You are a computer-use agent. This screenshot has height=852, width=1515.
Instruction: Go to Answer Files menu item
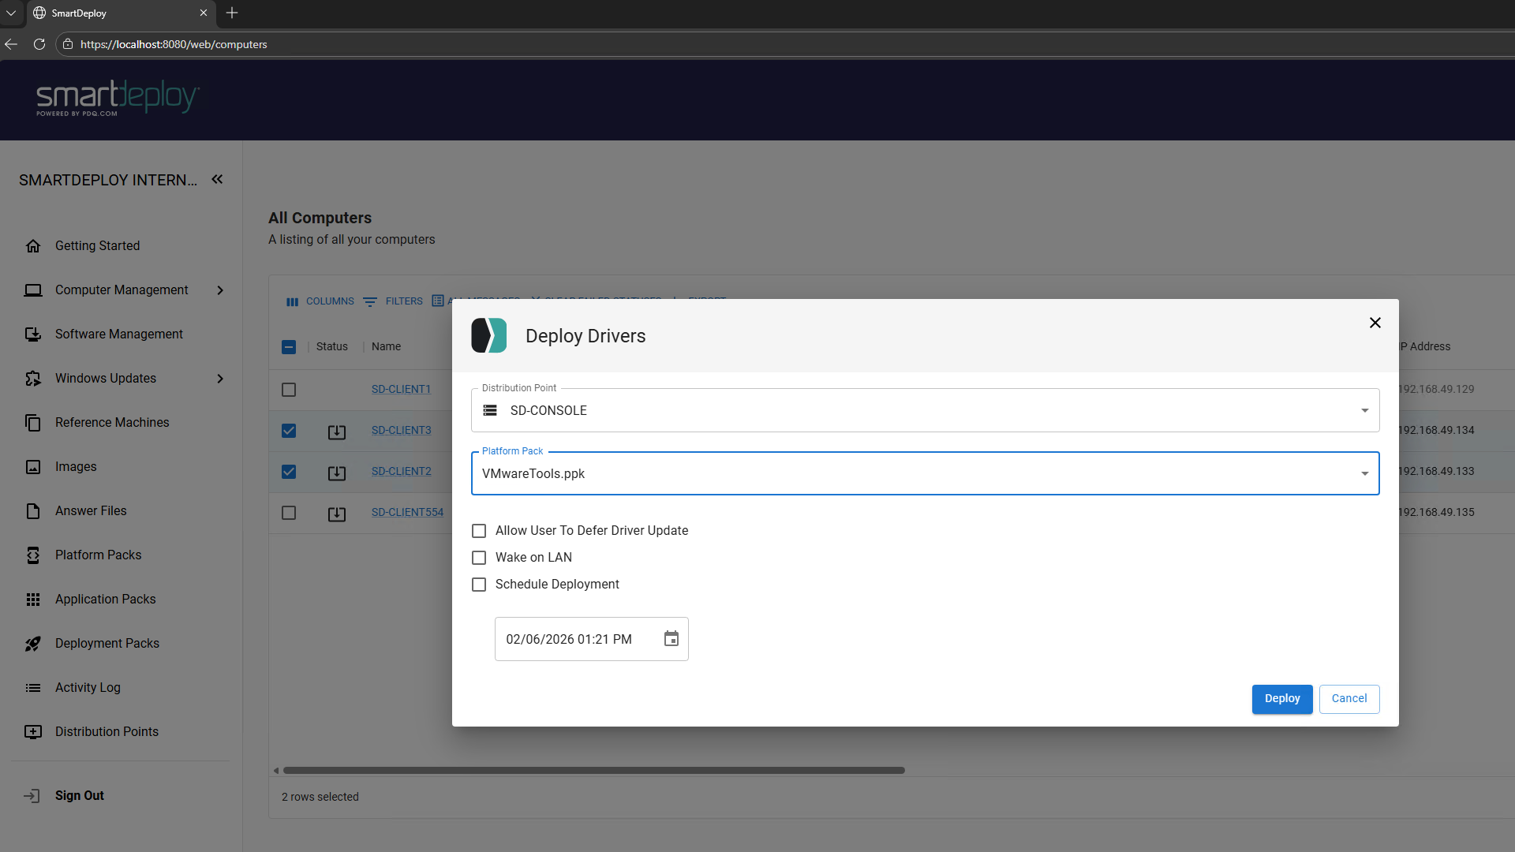click(91, 511)
